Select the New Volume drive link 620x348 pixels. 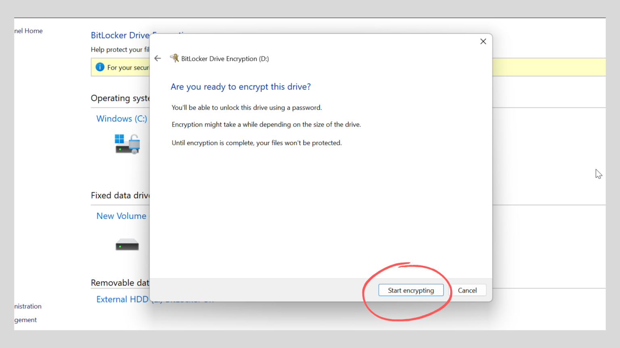coord(121,216)
